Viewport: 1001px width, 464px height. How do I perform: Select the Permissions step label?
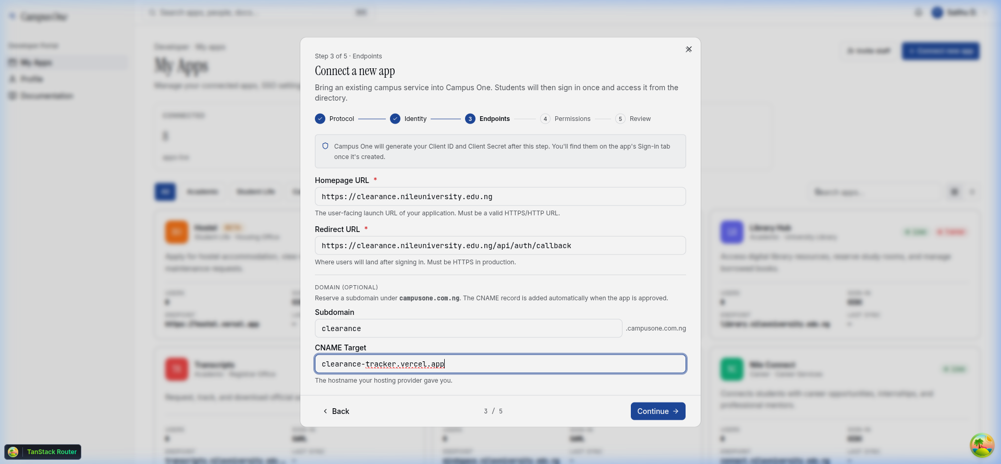pos(572,119)
